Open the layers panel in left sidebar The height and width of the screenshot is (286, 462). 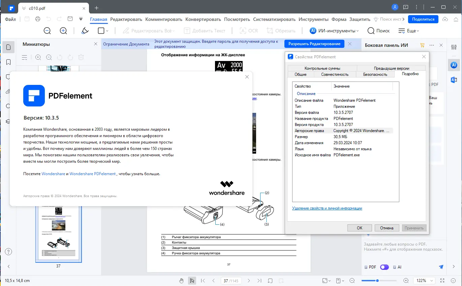tap(9, 121)
